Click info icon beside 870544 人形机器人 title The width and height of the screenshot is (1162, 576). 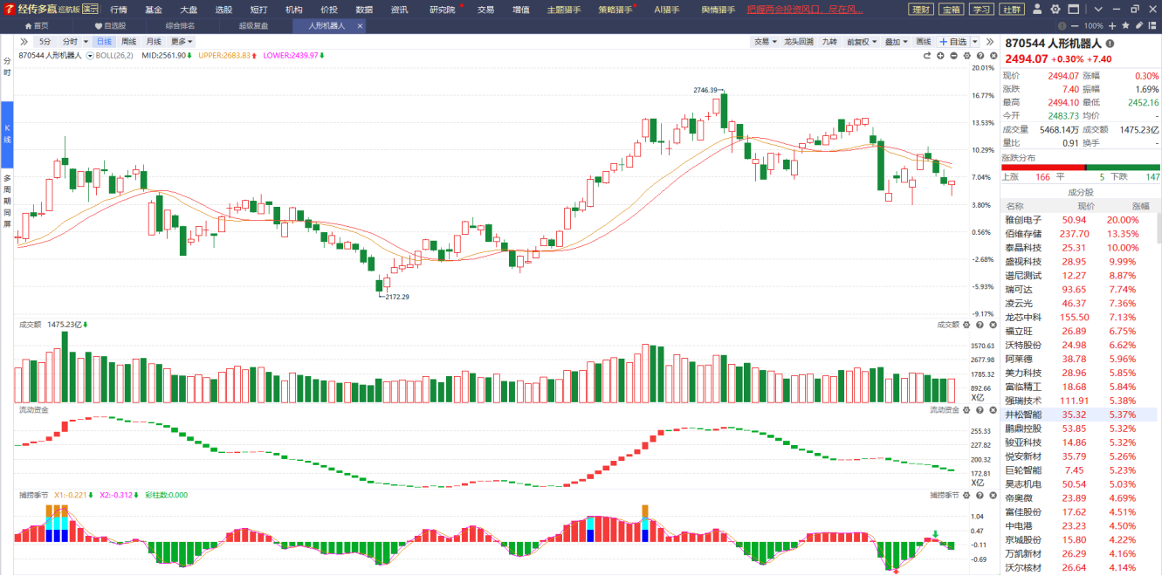(x=1110, y=43)
